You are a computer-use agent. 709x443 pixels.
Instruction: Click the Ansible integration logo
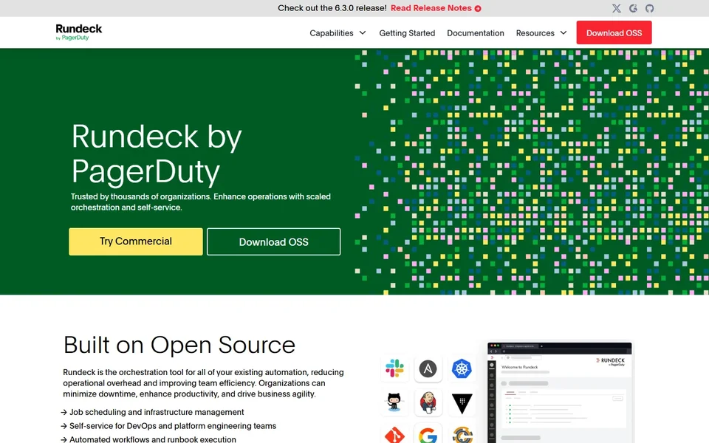point(428,369)
